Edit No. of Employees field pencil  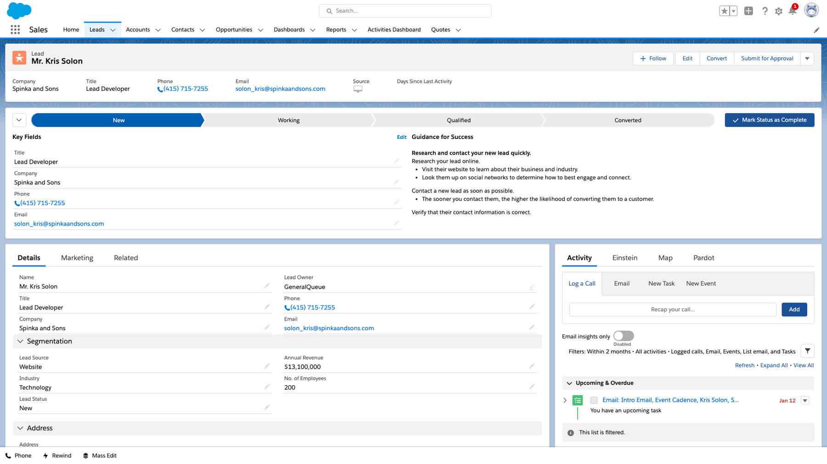532,387
